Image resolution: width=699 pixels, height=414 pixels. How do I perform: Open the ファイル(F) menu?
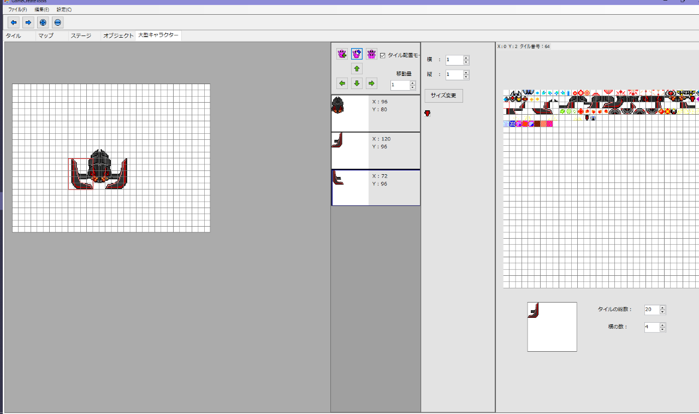click(x=17, y=10)
